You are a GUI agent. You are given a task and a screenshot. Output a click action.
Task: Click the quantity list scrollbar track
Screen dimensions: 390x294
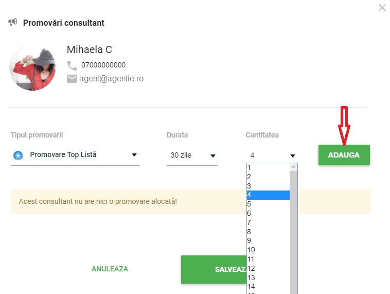pos(293,232)
